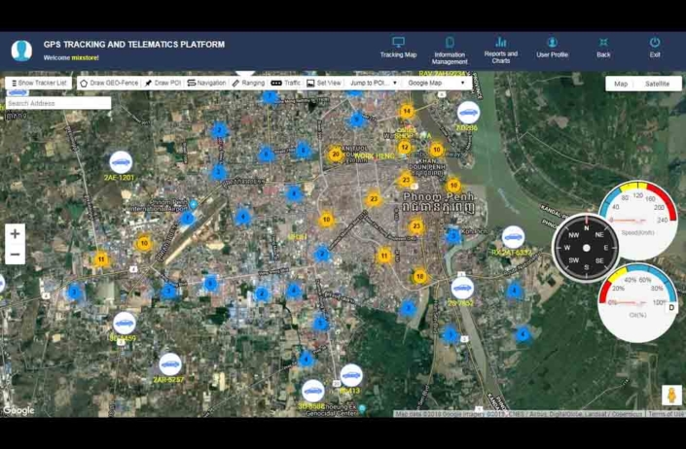The image size is (686, 449).
Task: Switch map to Map view
Action: [621, 85]
